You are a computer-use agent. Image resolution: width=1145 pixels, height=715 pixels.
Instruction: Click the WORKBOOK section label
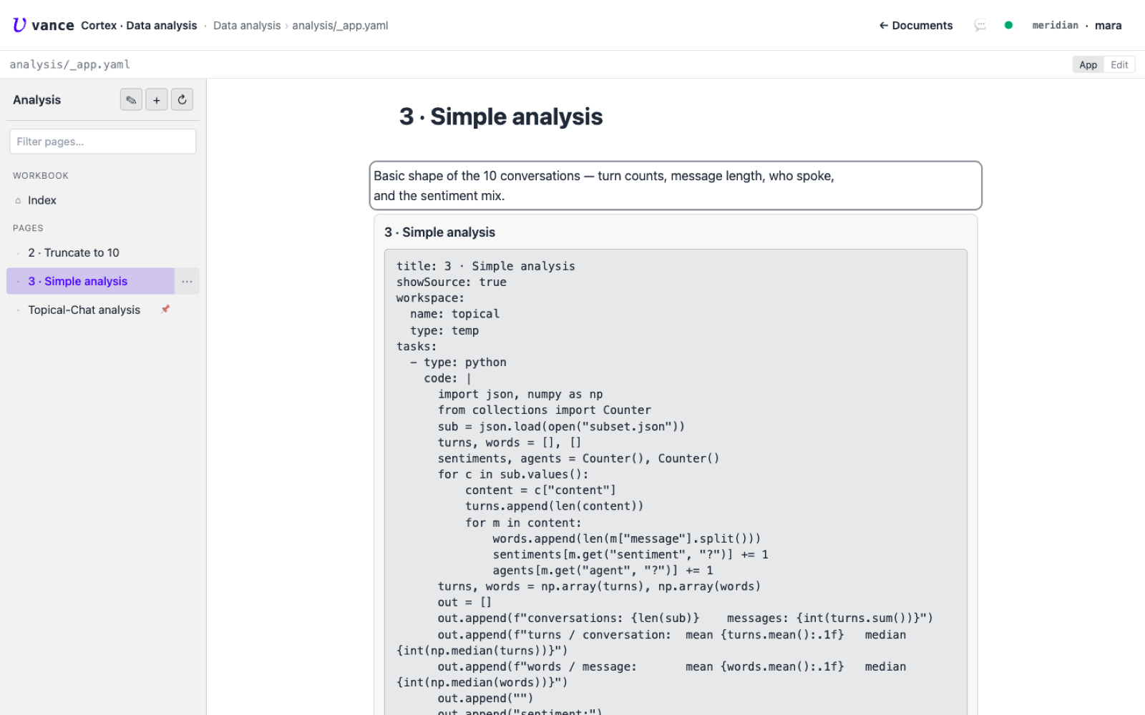[x=41, y=176]
